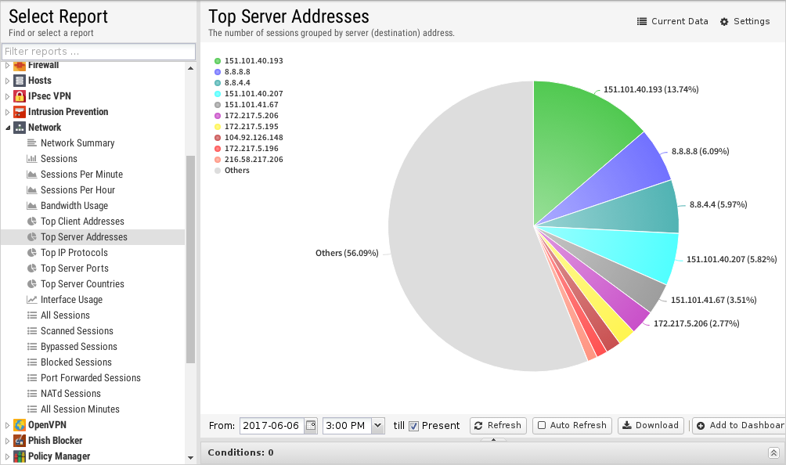Toggle the 8.8.8.8 legend swatch
The height and width of the screenshot is (465, 786).
click(x=218, y=72)
